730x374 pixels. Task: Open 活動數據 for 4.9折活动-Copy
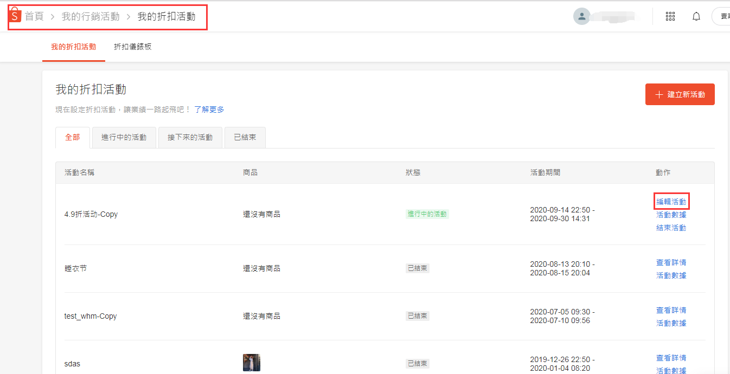[671, 215]
